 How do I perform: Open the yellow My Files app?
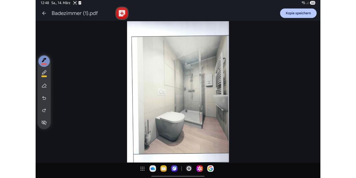point(163,169)
